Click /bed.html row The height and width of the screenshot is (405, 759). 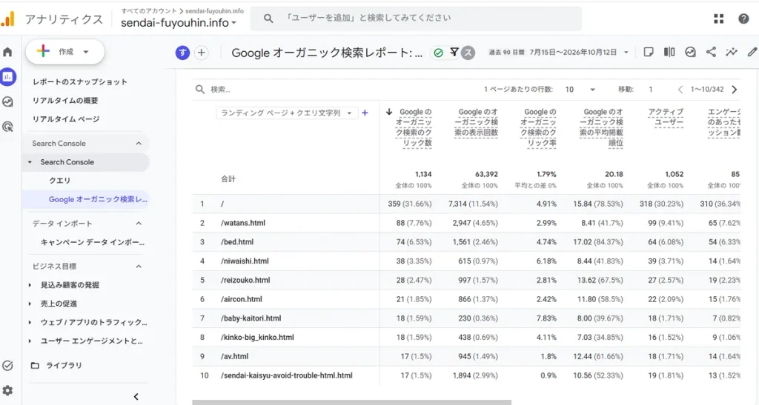click(x=465, y=242)
